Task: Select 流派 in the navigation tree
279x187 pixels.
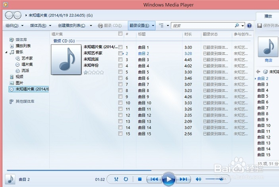Action: tap(25, 71)
